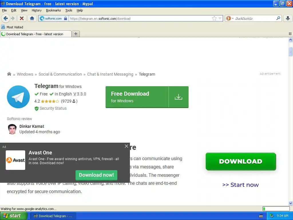Open the Help menu

point(80,10)
